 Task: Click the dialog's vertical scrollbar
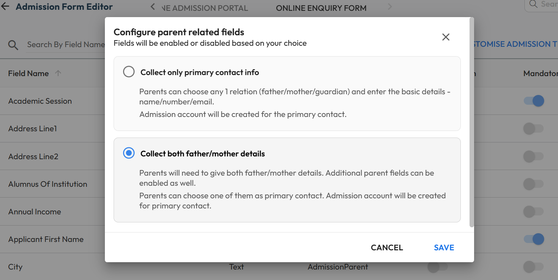click(472, 122)
